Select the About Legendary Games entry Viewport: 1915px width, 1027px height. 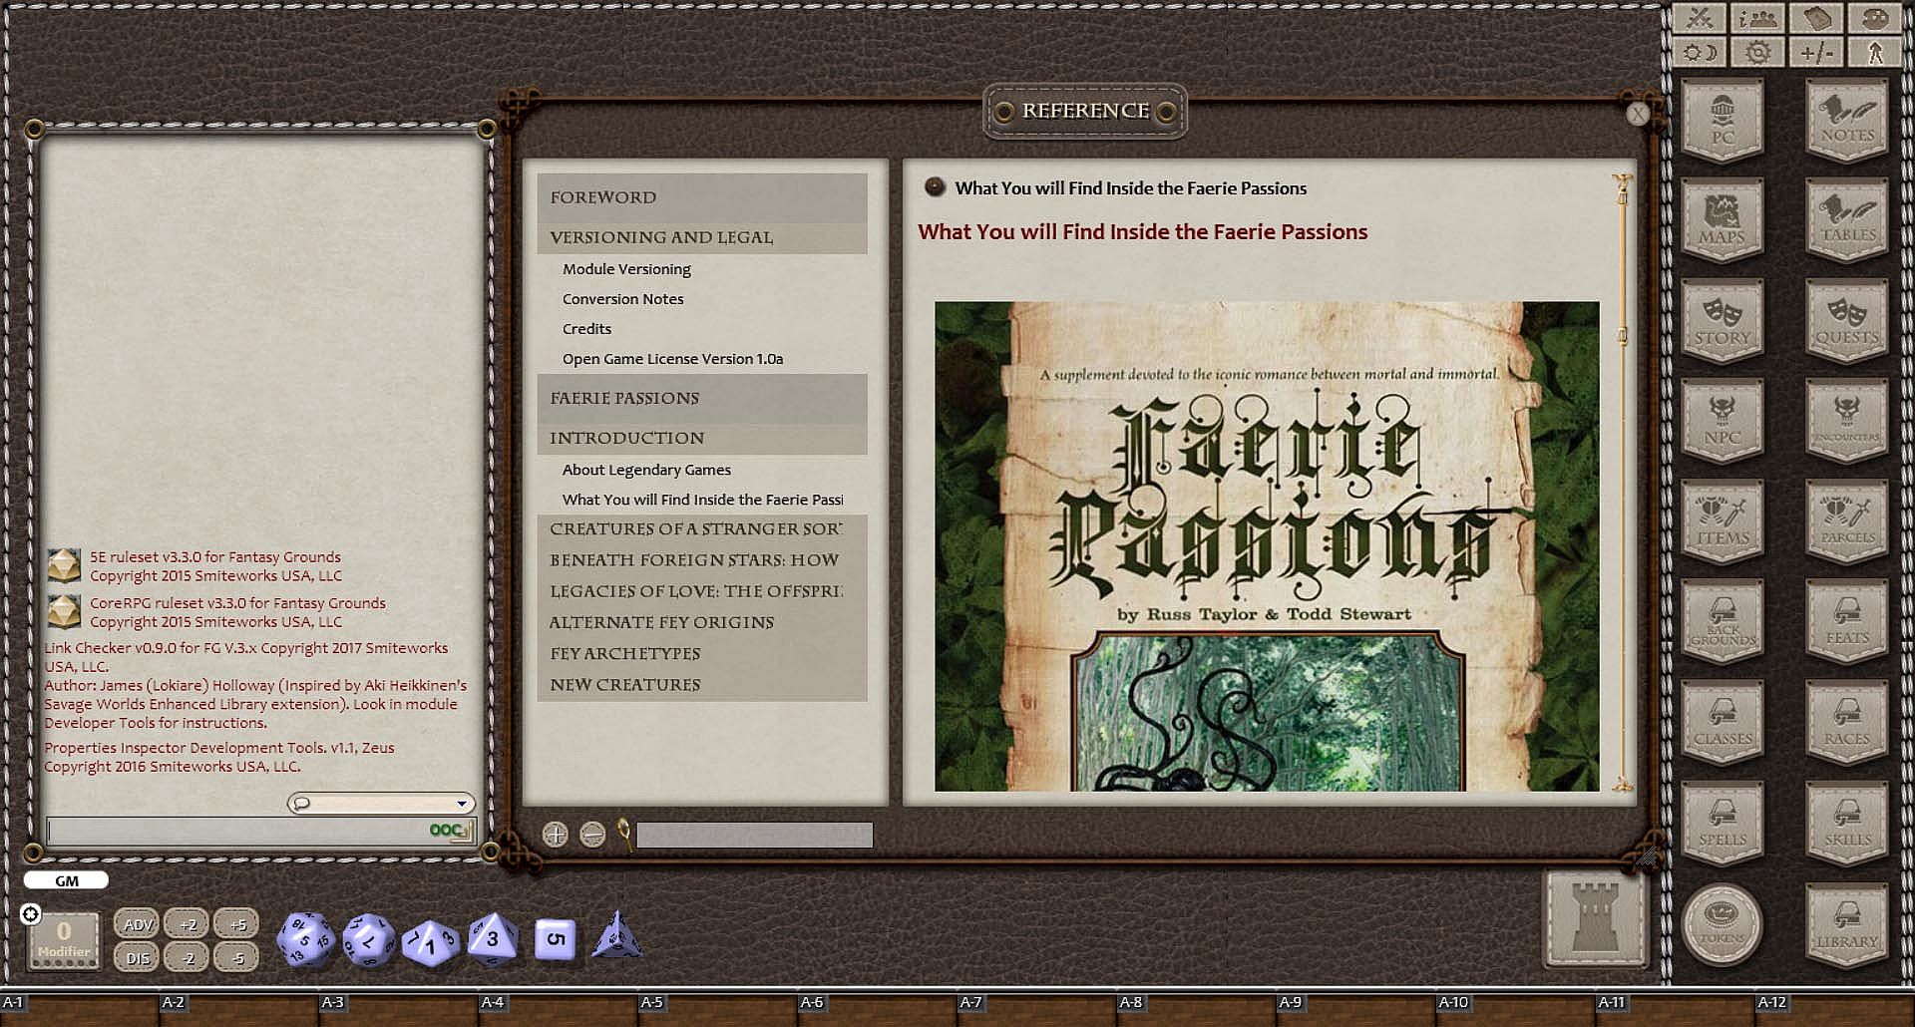(646, 470)
